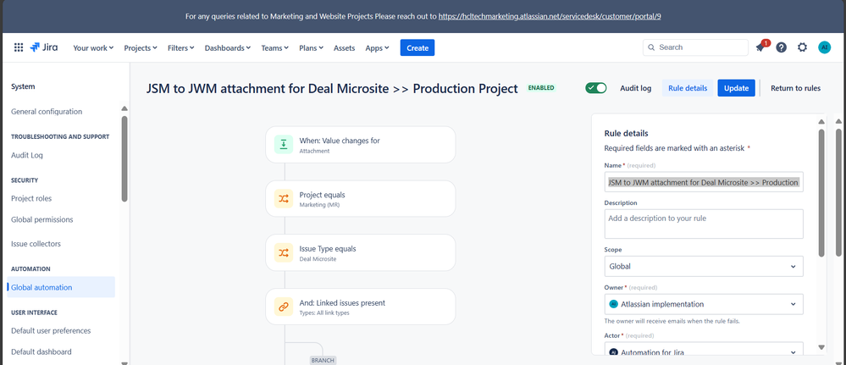
Task: Click the Update button
Action: point(736,88)
